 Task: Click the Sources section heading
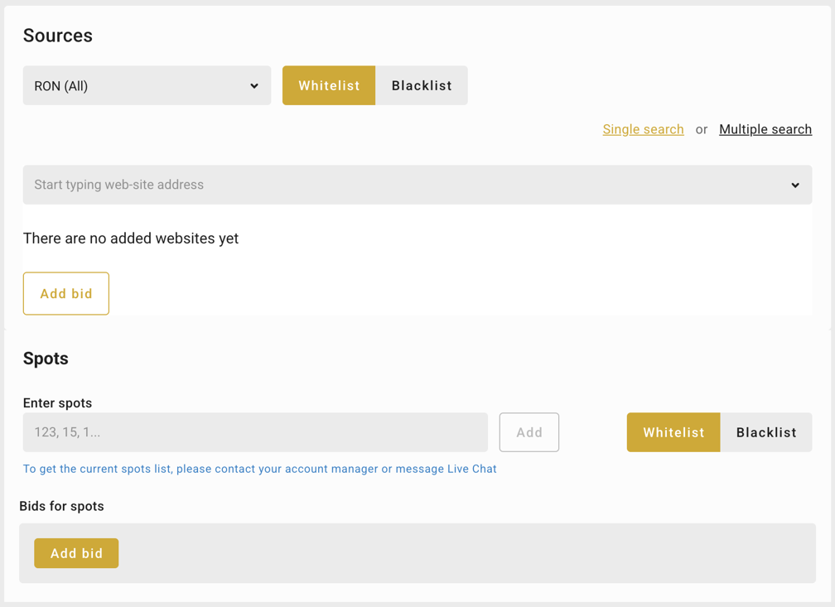pos(58,36)
